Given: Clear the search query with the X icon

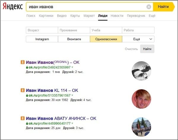Looking at the screenshot, I should click(x=149, y=7).
